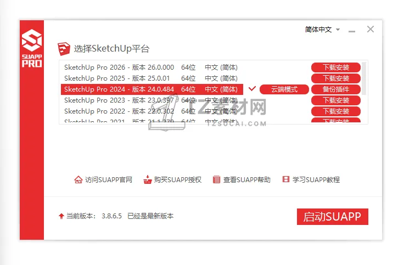Click 下载安装 for SketchUp Pro 2022
This screenshot has width=415, height=265.
336,111
